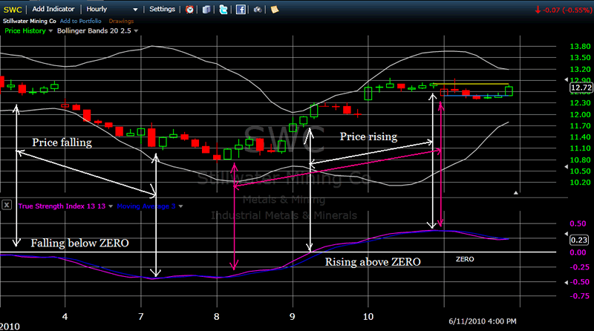Select the Stillwater Mining Co name

[30, 22]
